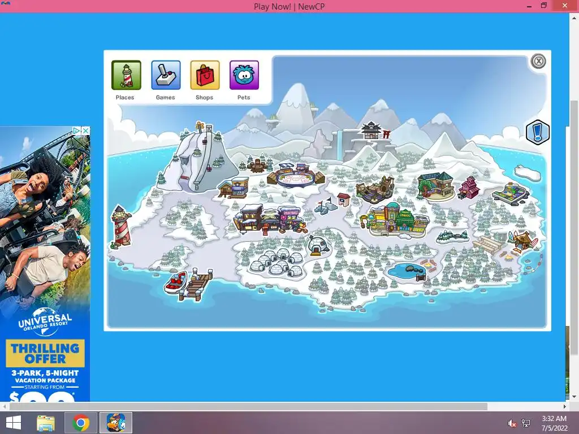This screenshot has width=579, height=434.
Task: Go to the Town buildings
Action: pos(271,220)
